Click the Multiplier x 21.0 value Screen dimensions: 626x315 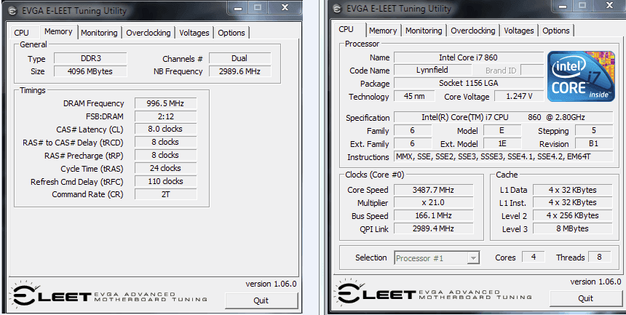[433, 203]
